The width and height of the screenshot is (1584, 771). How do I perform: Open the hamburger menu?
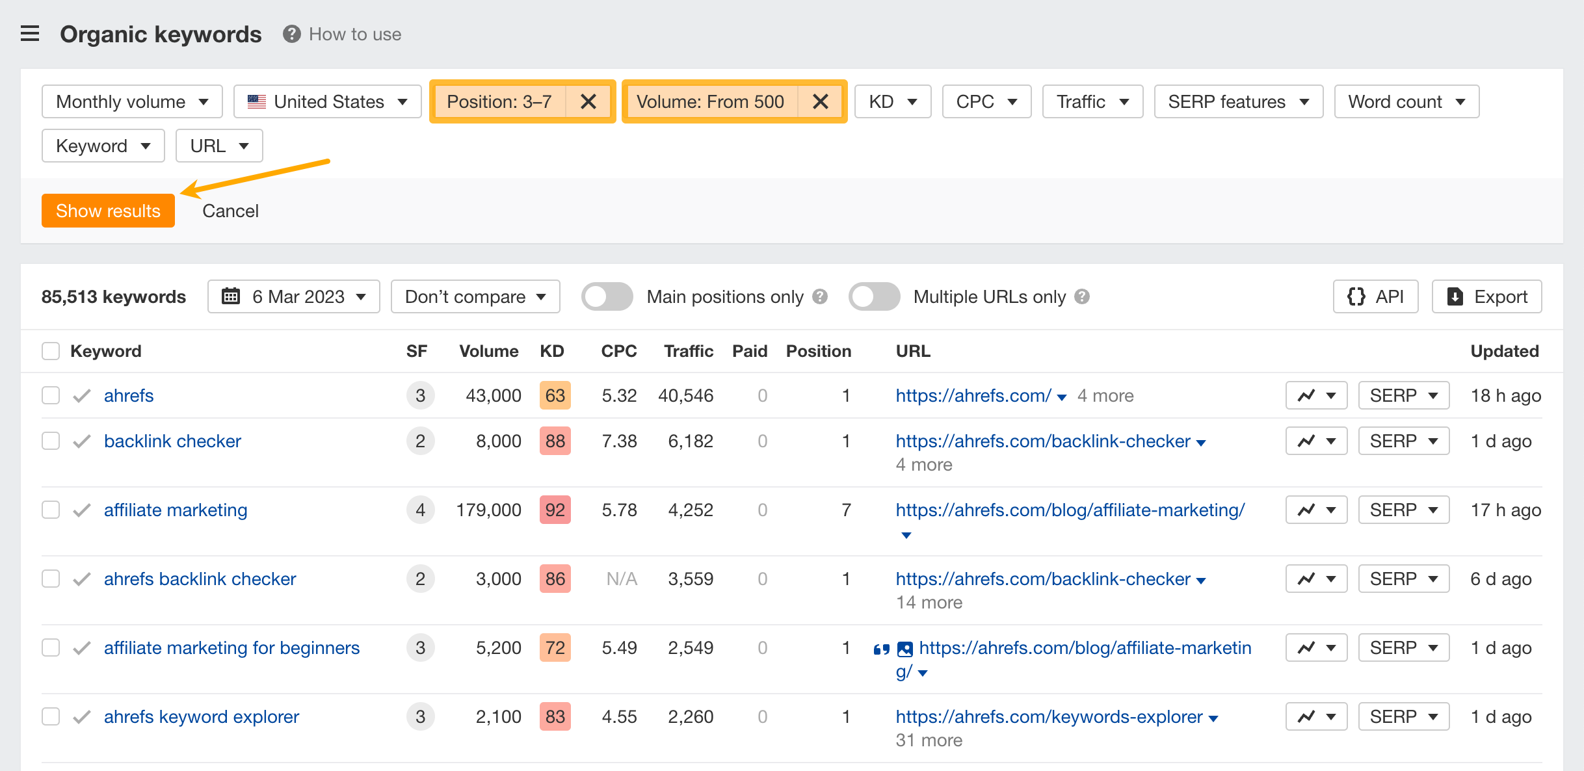(30, 34)
